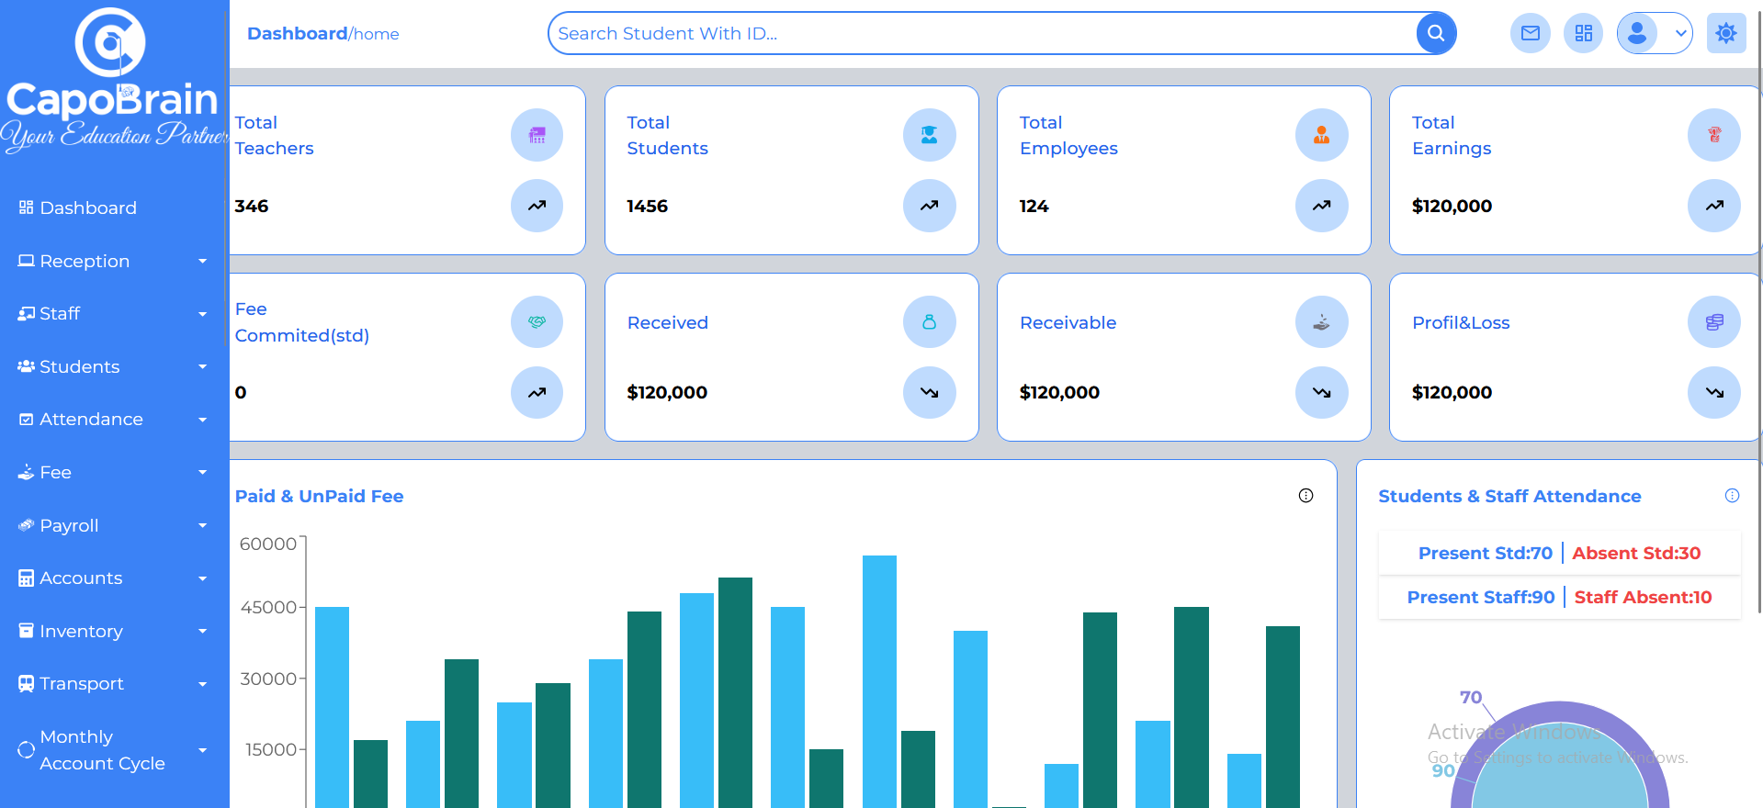The image size is (1763, 808).
Task: Open the mail envelope icon
Action: (1531, 33)
